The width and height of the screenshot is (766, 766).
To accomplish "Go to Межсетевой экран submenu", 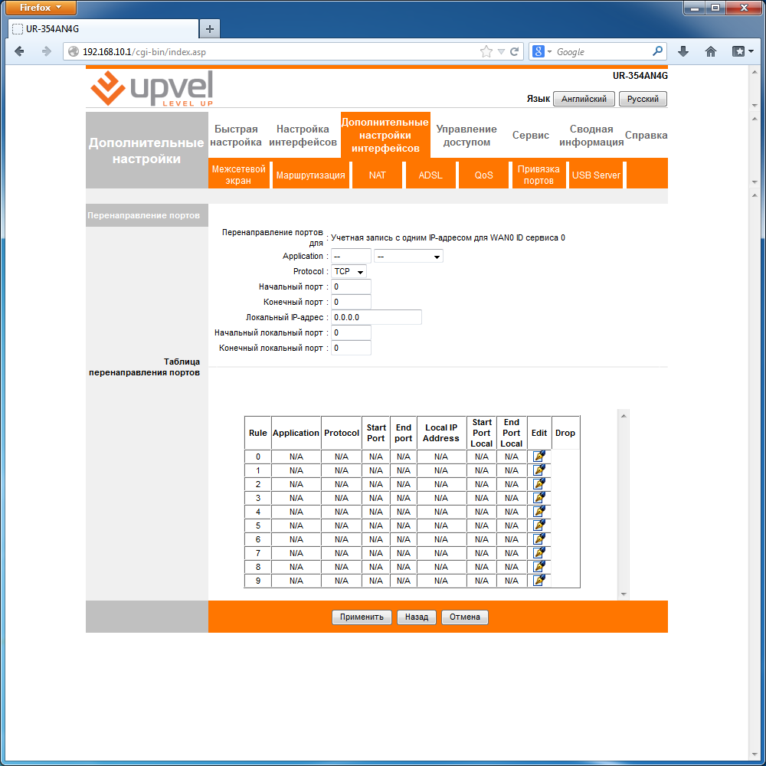I will tap(238, 175).
